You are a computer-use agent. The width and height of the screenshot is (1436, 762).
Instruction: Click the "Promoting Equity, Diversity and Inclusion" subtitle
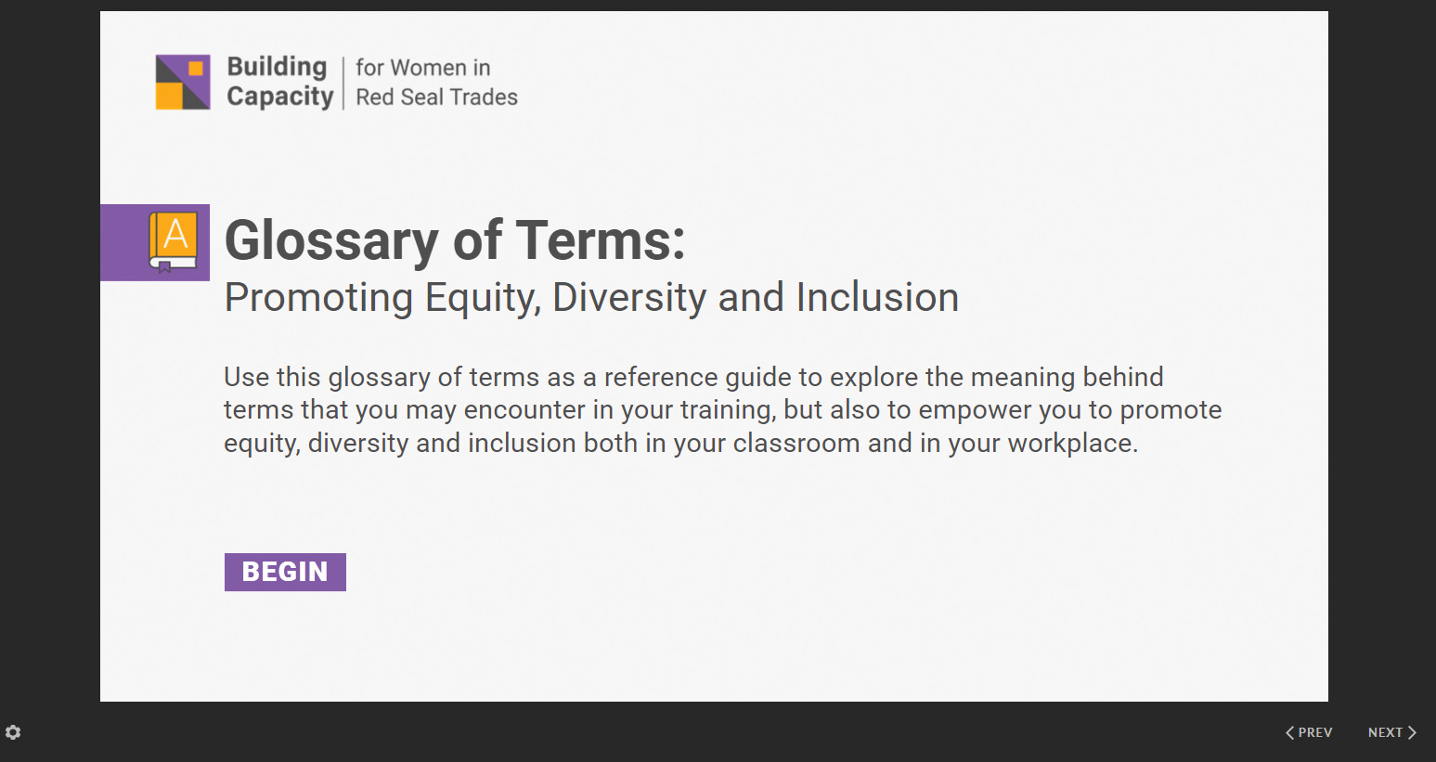click(x=591, y=298)
